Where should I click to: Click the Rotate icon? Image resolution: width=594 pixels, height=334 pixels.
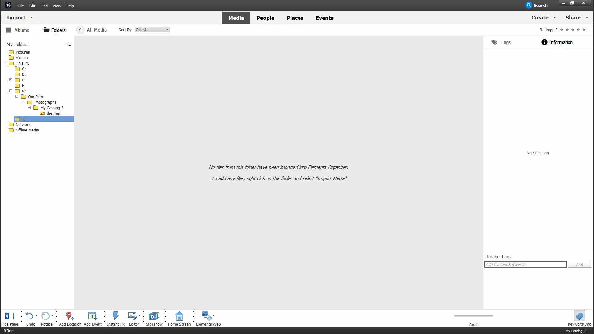(45, 316)
